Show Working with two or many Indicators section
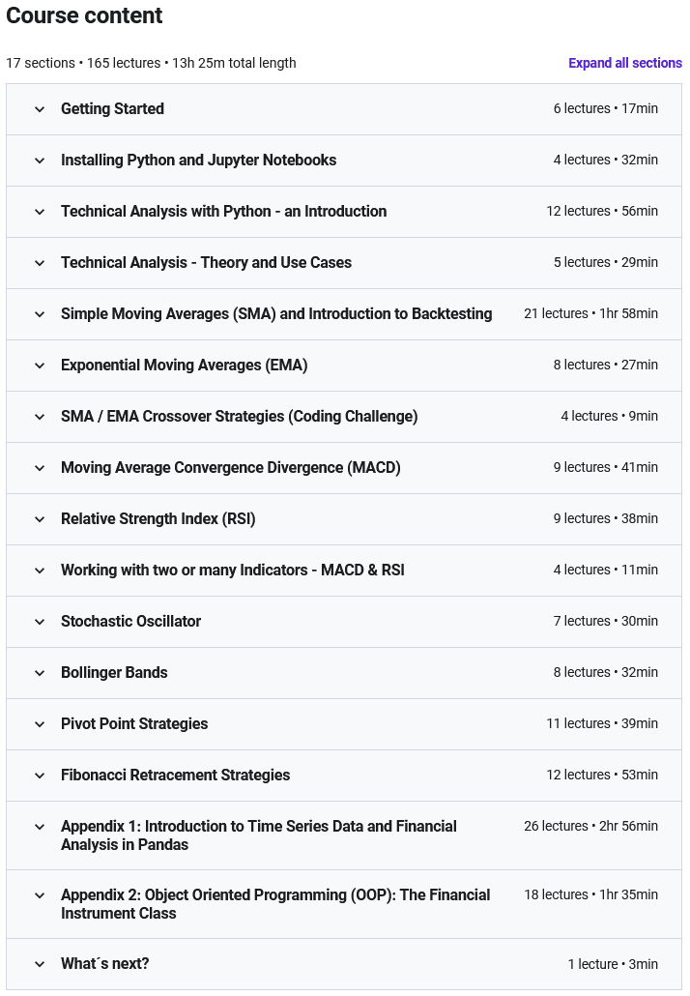 (232, 571)
